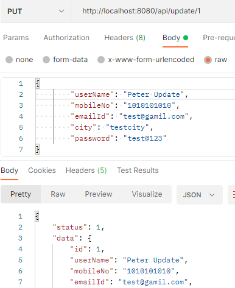Open the request Headers (8) tab

point(125,38)
